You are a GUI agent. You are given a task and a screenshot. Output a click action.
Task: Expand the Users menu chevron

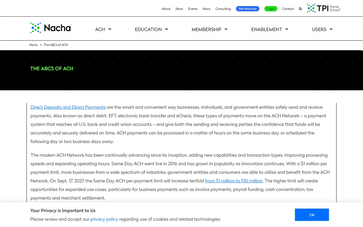click(x=331, y=29)
